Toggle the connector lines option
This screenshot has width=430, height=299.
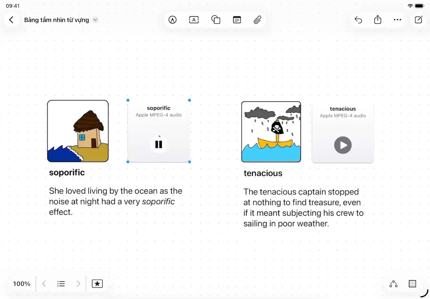click(393, 284)
